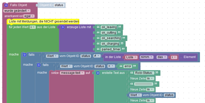Viewport: 205px width, 103px height.
Task: Click the gear of the falls block checking error
Action: point(39,65)
